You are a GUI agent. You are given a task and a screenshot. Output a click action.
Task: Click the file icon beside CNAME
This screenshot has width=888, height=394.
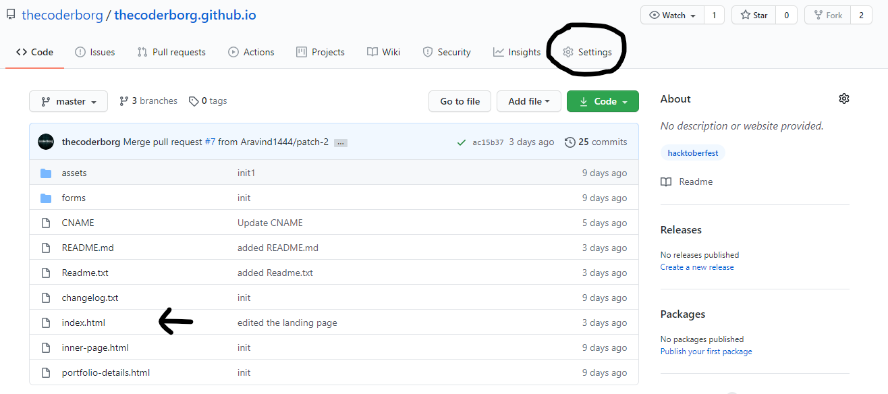[x=46, y=223]
